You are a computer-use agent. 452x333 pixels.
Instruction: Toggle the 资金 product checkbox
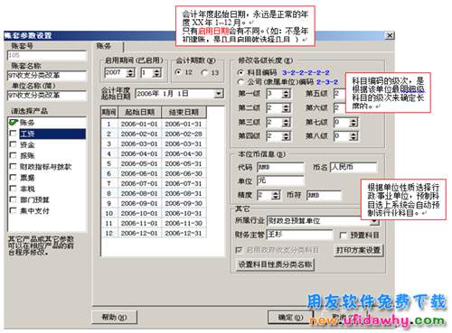(13, 144)
